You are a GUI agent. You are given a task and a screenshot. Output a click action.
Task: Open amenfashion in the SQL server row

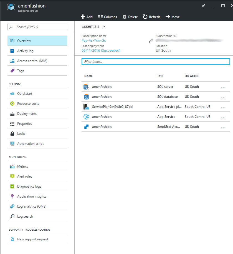click(102, 87)
